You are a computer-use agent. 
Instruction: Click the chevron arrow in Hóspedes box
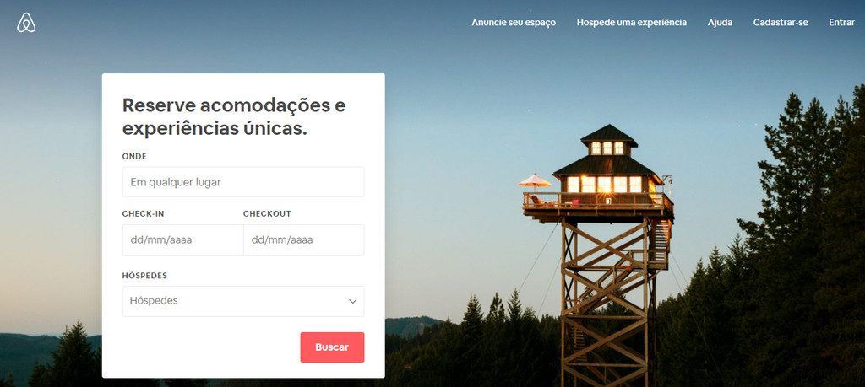pyautogui.click(x=352, y=301)
